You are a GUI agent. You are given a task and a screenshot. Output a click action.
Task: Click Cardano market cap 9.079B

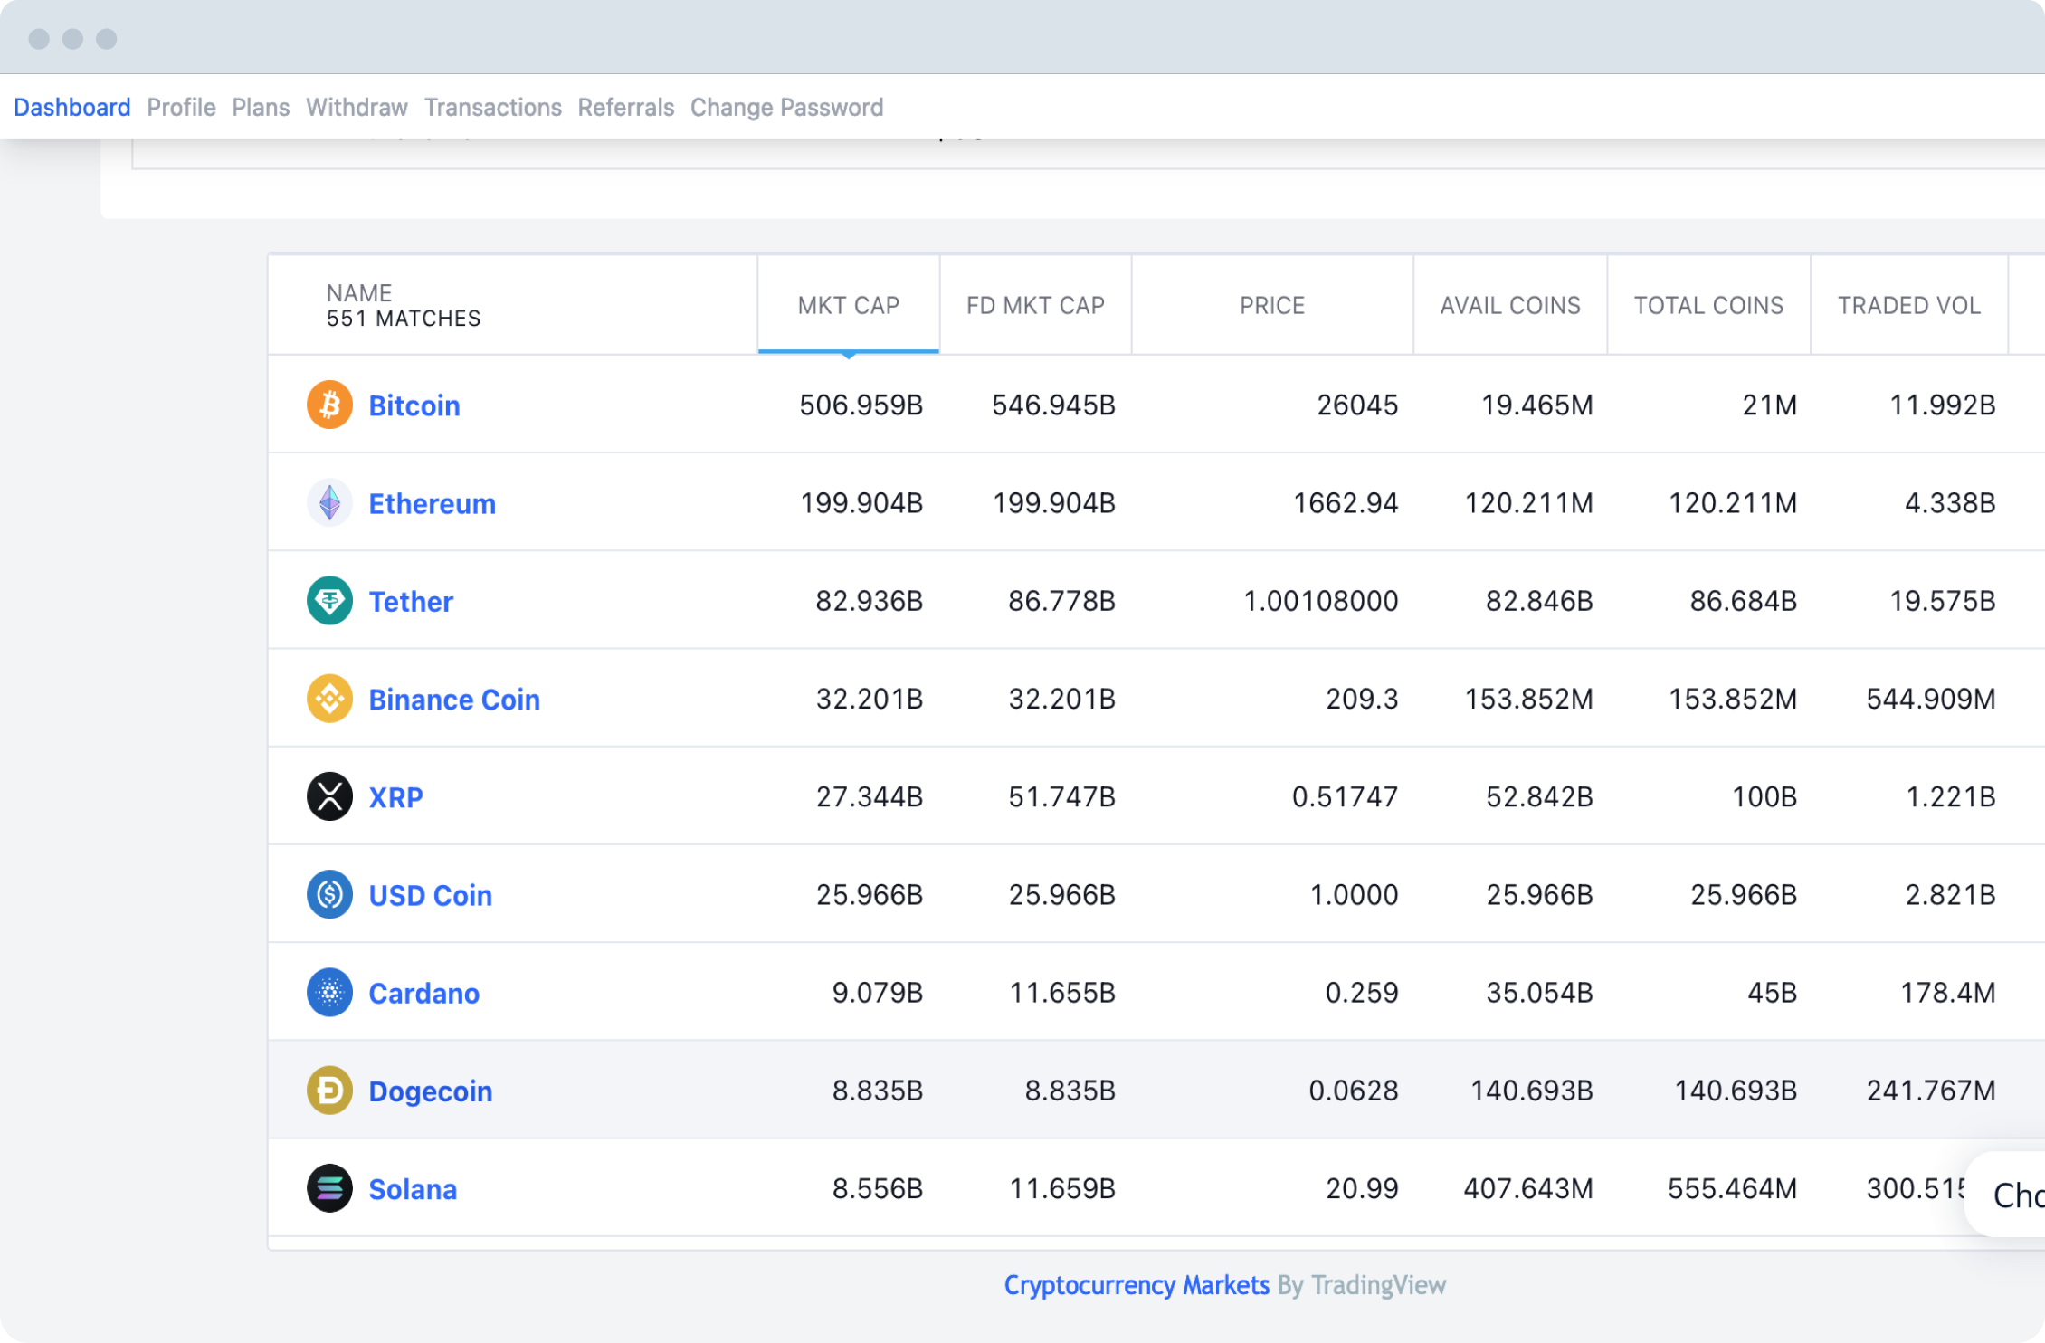click(878, 993)
